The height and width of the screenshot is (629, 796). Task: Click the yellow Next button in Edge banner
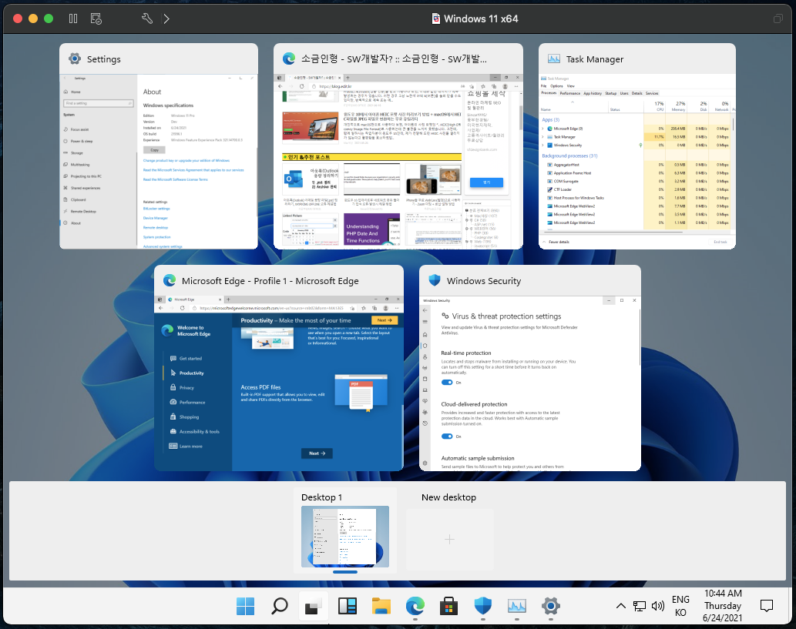tap(385, 320)
